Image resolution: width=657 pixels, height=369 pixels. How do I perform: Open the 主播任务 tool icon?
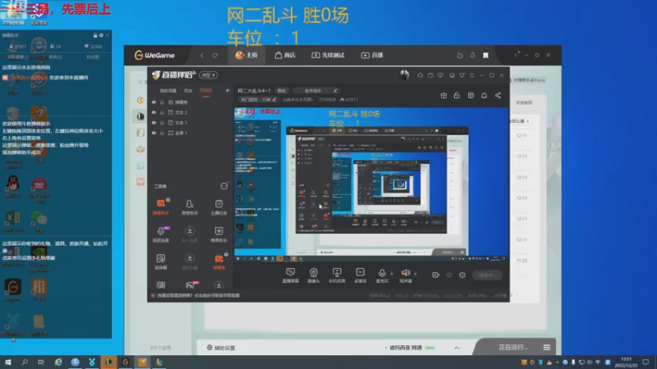[218, 207]
